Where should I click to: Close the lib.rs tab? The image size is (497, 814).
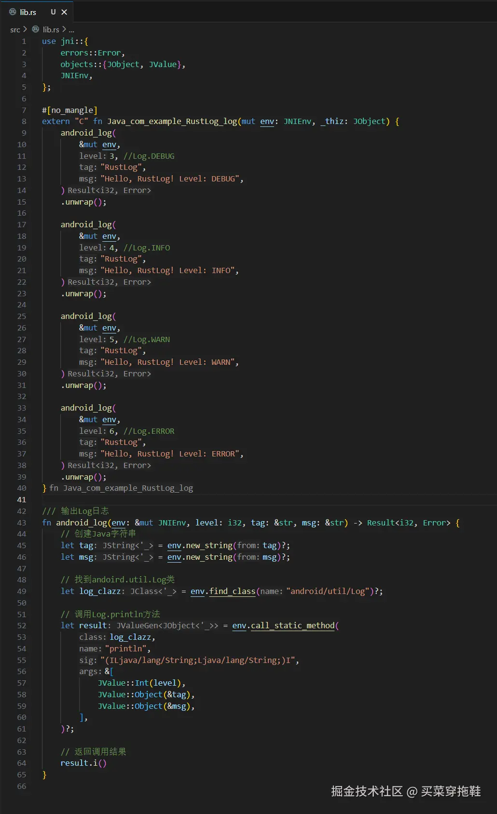coord(64,12)
